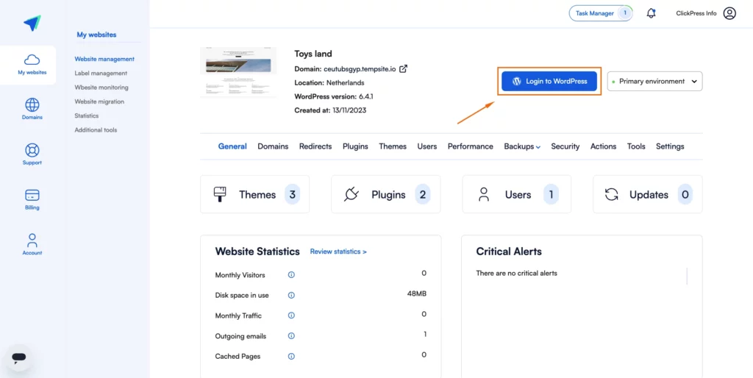Open the Task Manager button
This screenshot has width=753, height=378.
coord(601,13)
